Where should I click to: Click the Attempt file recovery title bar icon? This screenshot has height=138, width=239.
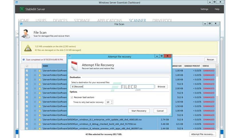pyautogui.click(x=70, y=56)
